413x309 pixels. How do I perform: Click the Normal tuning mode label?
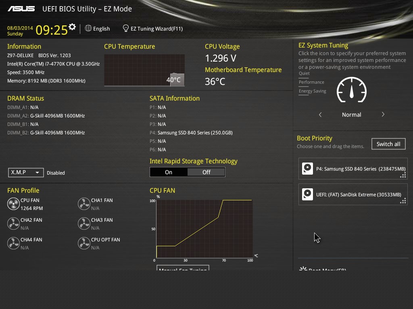coord(352,115)
